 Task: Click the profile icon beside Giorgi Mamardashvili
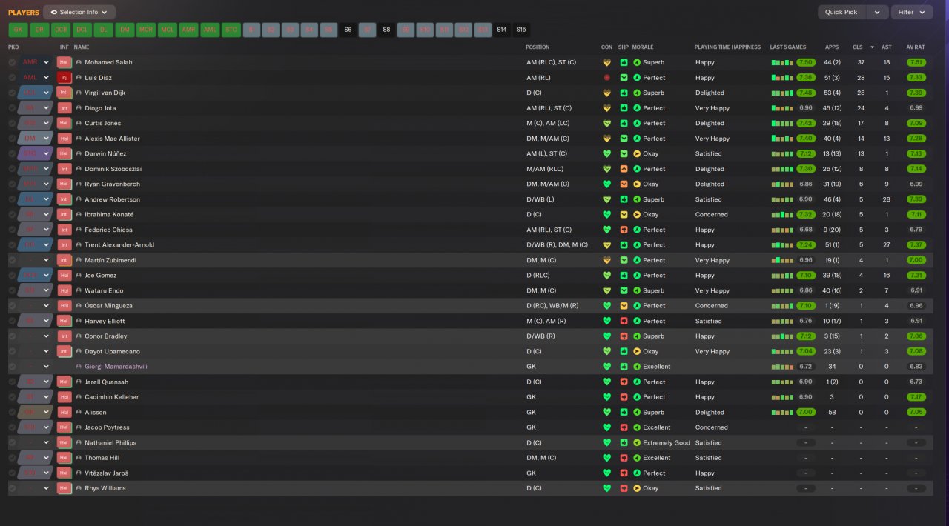pos(79,367)
